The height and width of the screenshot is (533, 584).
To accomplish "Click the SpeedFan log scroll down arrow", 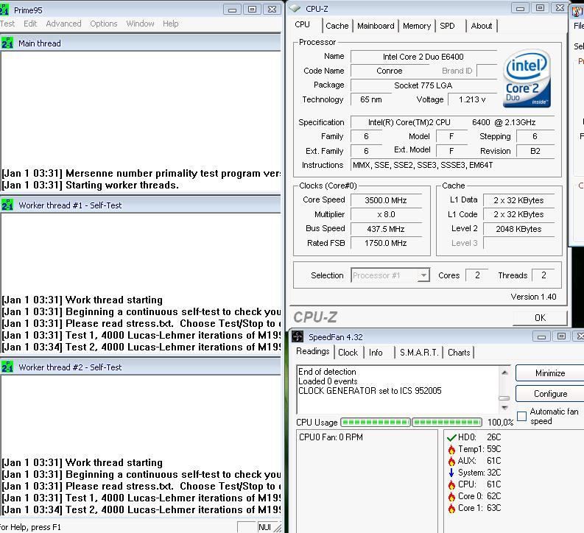I will [x=504, y=408].
